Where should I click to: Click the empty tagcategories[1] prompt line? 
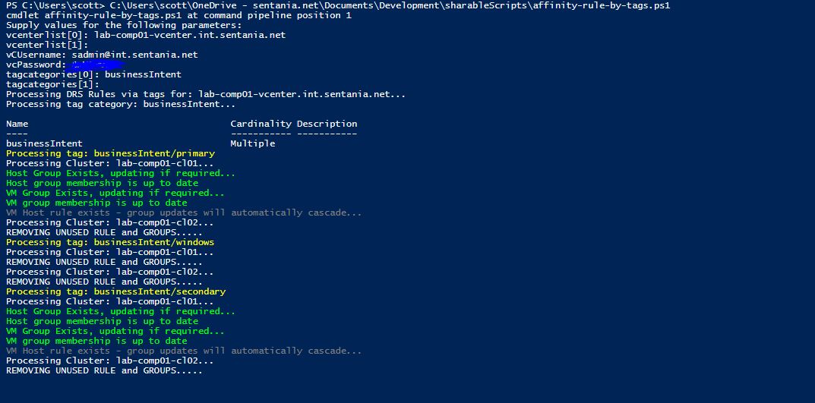pos(52,85)
